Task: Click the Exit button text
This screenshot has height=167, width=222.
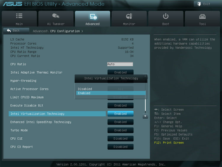Action: click(207, 4)
